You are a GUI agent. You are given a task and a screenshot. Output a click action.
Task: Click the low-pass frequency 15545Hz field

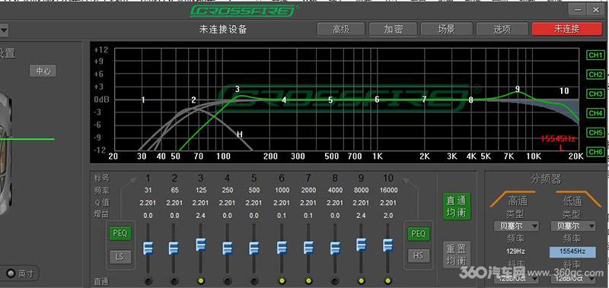(x=572, y=252)
